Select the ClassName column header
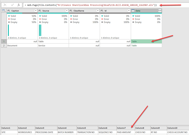Image resolution: width=189 pixels, height=135 pixels. (84, 11)
